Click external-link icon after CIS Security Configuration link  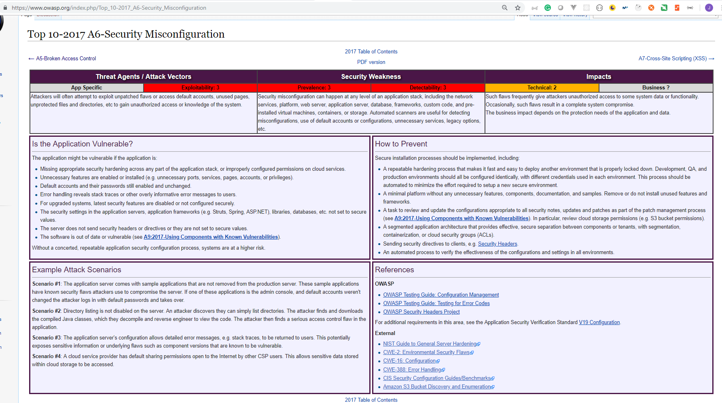tap(493, 379)
